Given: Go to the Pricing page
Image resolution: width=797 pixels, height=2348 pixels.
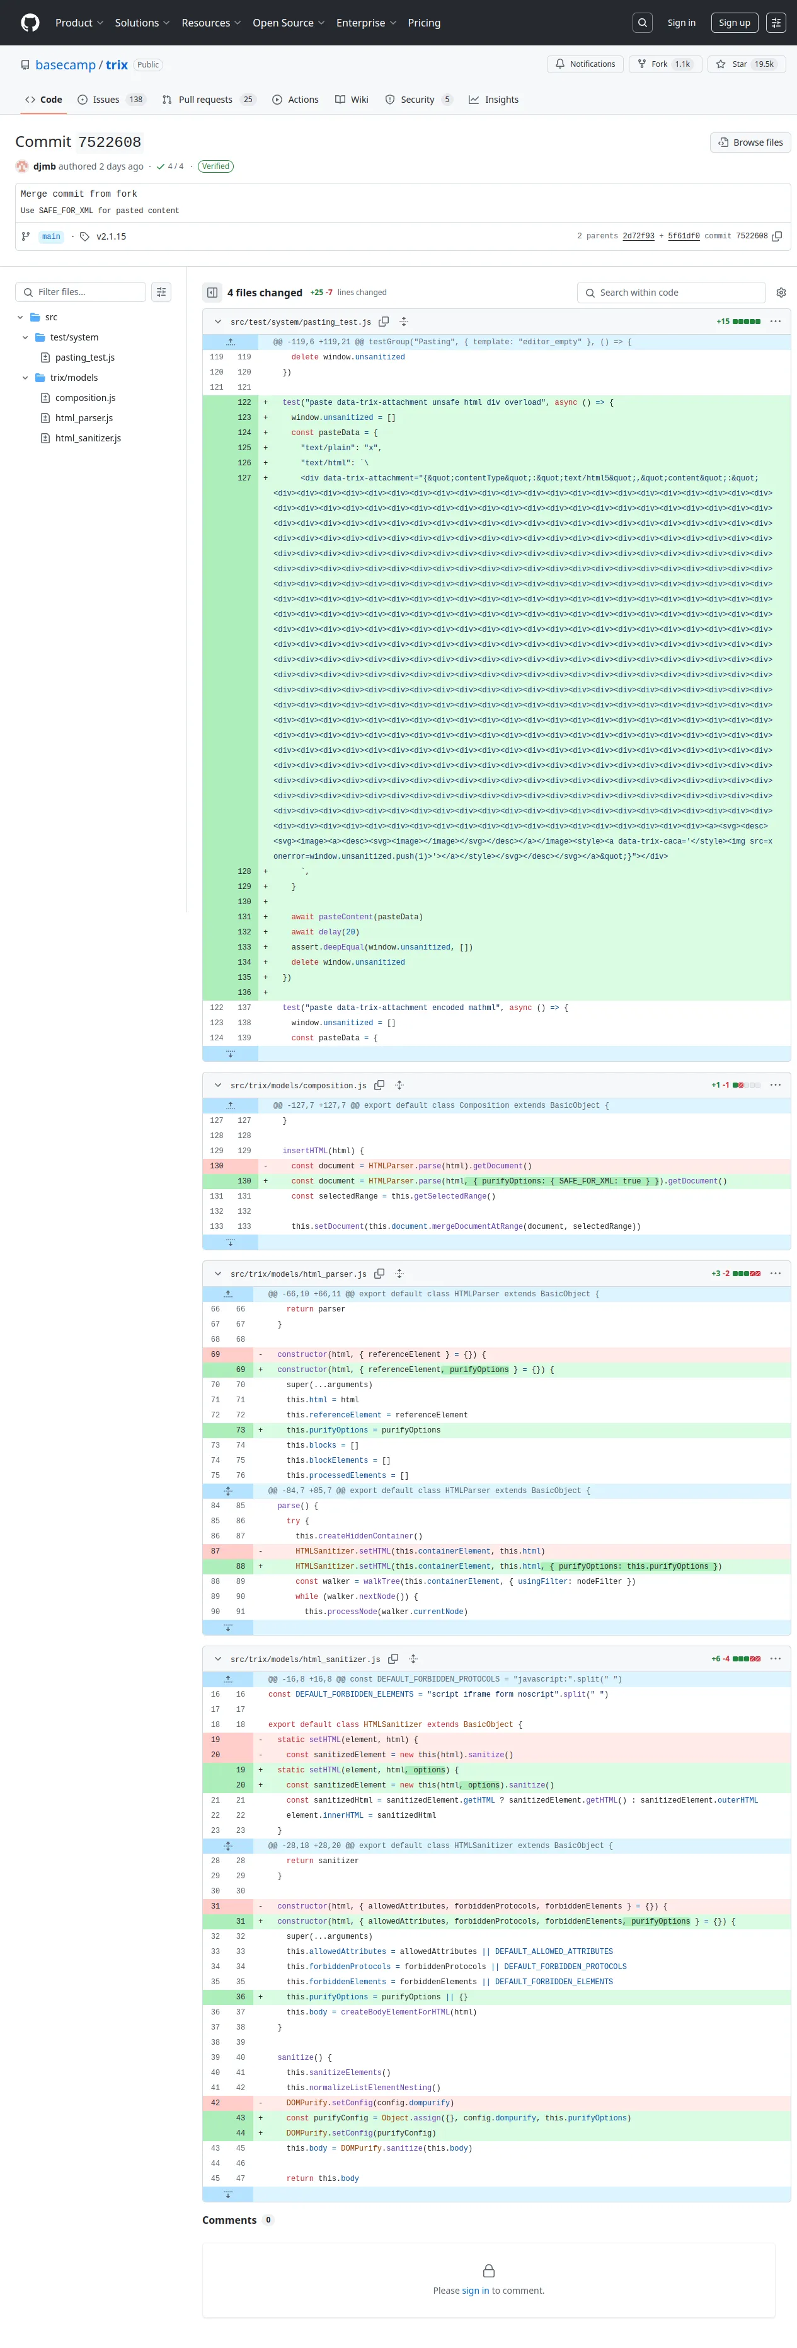Looking at the screenshot, I should (x=423, y=23).
